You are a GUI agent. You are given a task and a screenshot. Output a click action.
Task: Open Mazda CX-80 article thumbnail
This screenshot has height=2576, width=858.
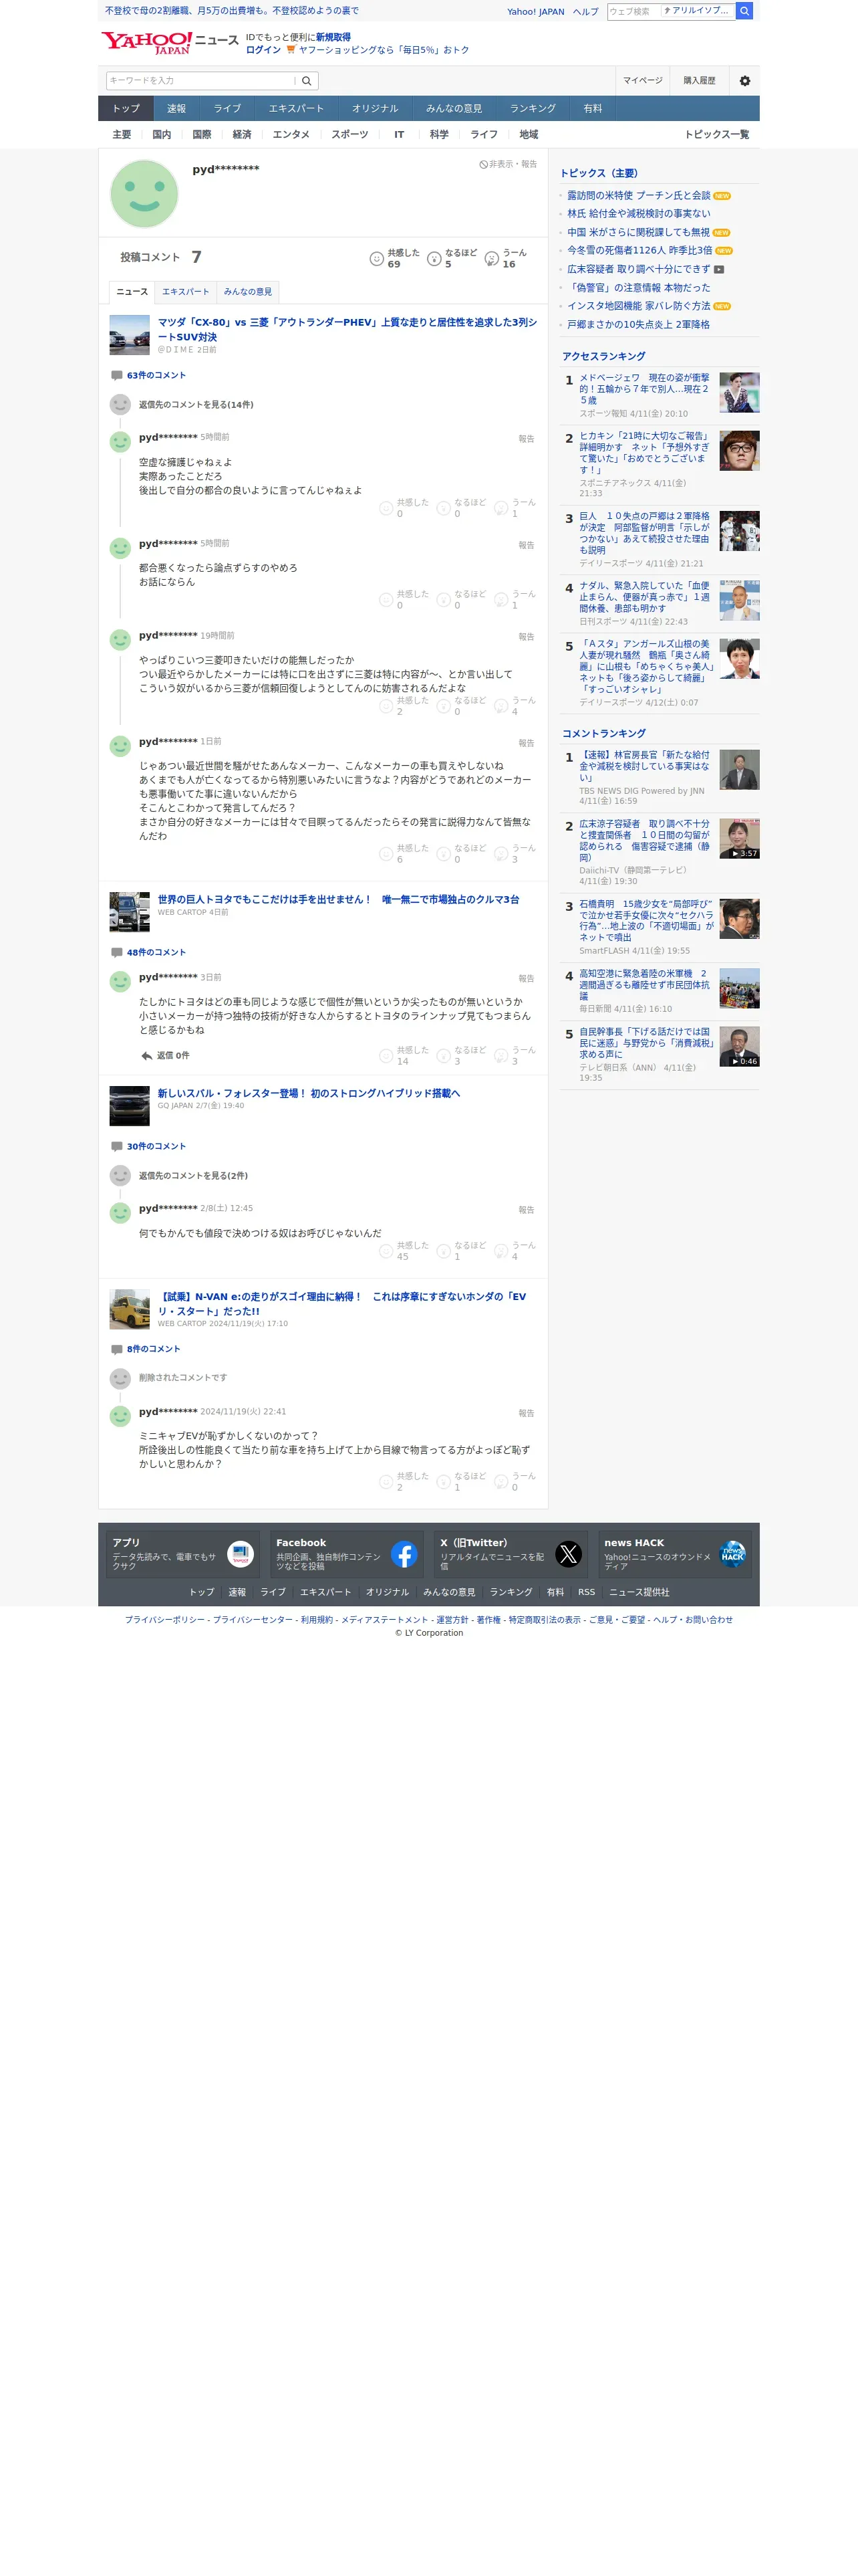click(x=130, y=336)
